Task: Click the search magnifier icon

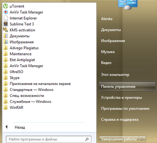Action: [x=87, y=139]
